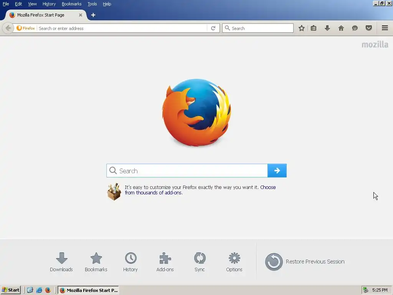Open the Bookmarks menu
The image size is (393, 295).
72,4
